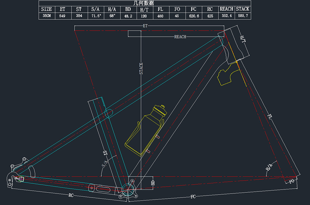Click the SIZE header cell in table

click(x=47, y=9)
